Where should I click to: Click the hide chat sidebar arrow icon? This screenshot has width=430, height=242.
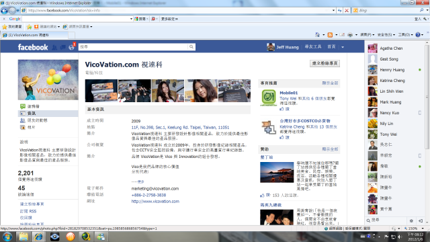421,220
